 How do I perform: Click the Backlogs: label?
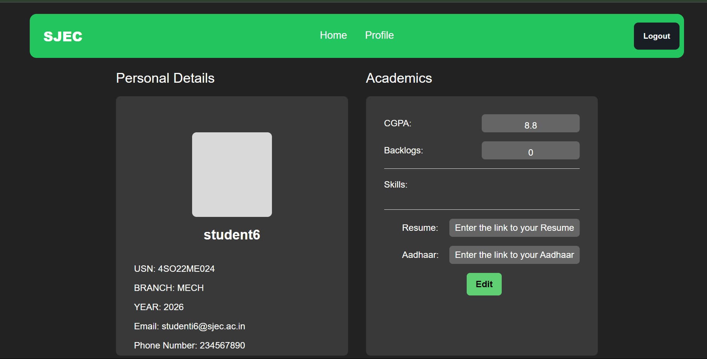403,150
